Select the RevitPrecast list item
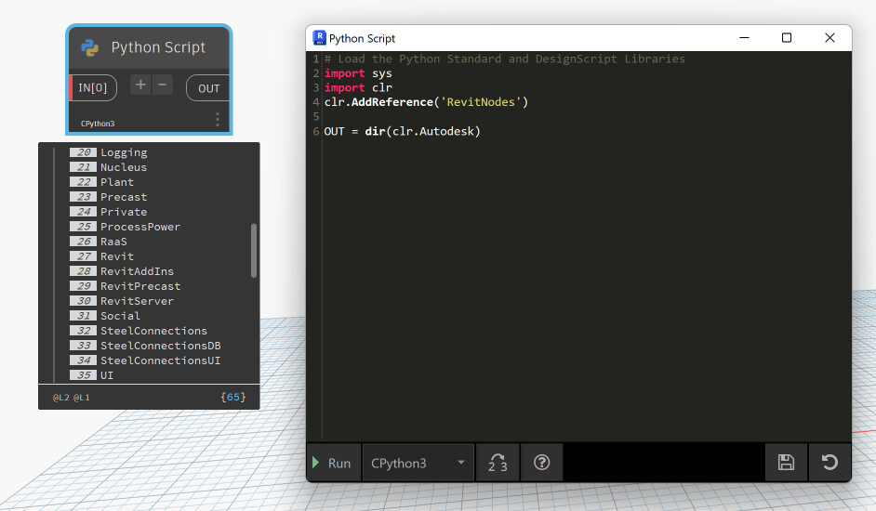Screen dimensions: 876x511 click(140, 286)
